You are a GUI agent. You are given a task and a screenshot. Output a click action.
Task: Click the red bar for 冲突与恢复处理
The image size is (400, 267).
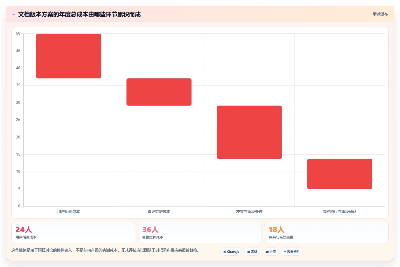click(x=249, y=132)
